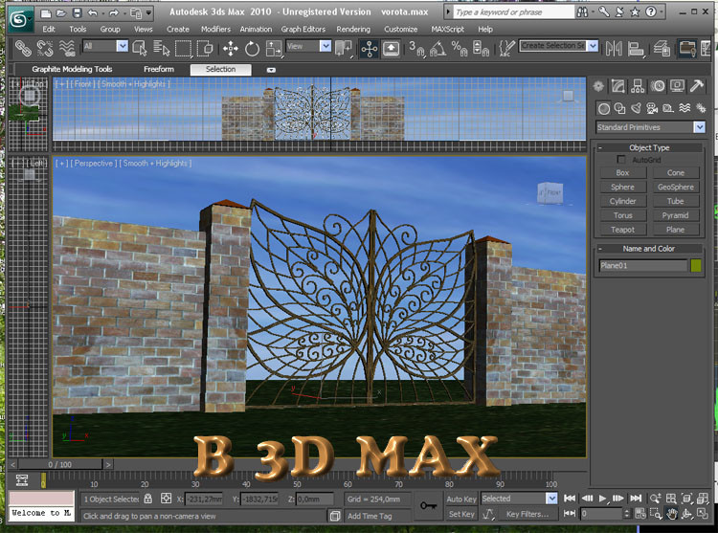Toggle the Keyboard Shortcut Override icon
This screenshot has height=533, width=718.
pos(391,48)
